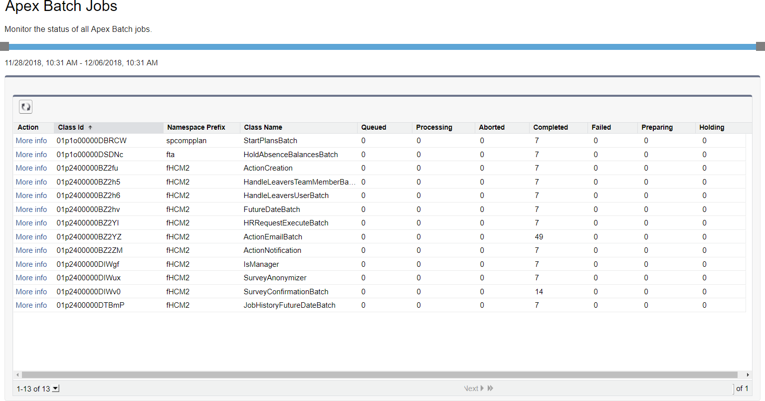765x401 pixels.
Task: Click the last page double-arrow icon
Action: (490, 389)
